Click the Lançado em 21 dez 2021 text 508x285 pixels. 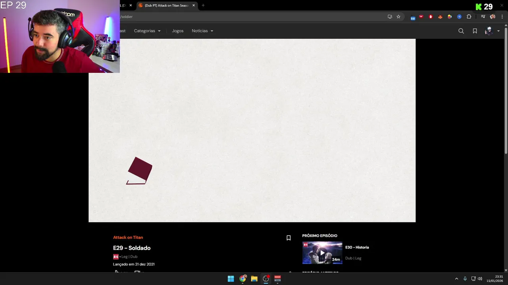pyautogui.click(x=134, y=264)
